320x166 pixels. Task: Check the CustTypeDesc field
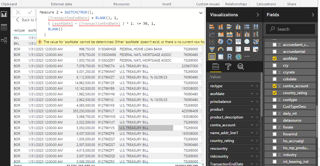coord(275,107)
